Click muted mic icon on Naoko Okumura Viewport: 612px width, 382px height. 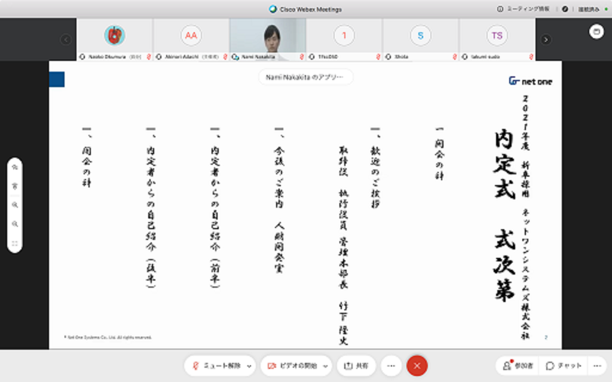click(148, 57)
